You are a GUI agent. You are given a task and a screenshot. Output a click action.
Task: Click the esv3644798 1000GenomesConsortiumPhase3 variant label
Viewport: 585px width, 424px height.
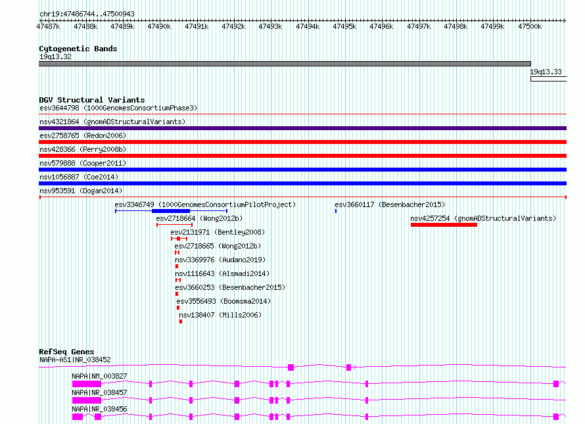point(118,108)
